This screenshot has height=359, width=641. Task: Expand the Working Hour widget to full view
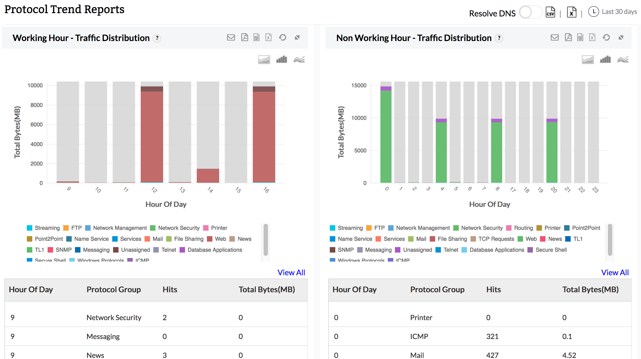[x=297, y=37]
